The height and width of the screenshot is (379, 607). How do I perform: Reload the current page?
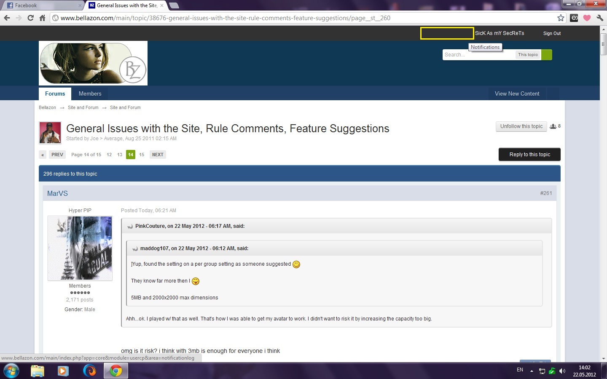tap(30, 18)
